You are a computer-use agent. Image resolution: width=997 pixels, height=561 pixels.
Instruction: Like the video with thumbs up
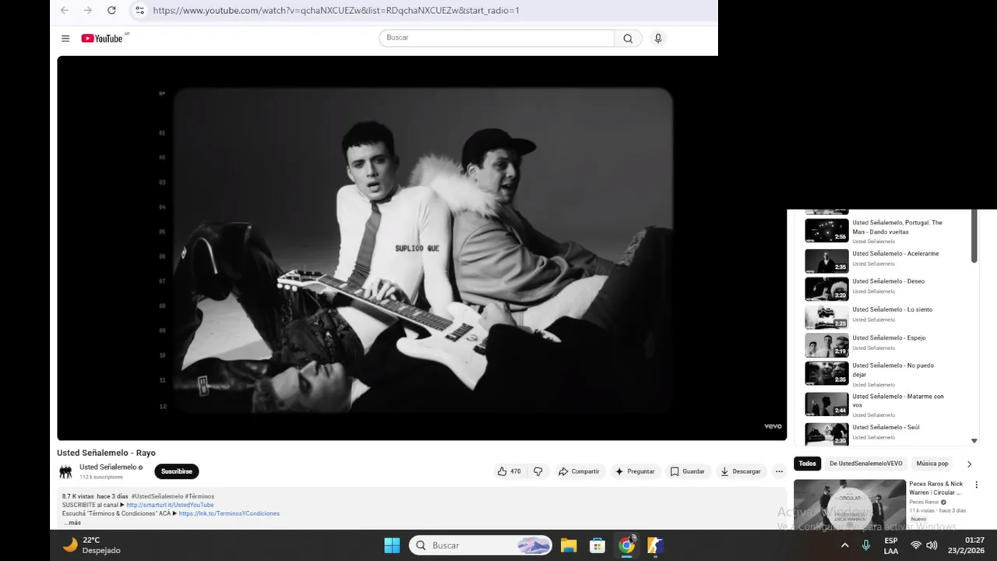[x=509, y=471]
